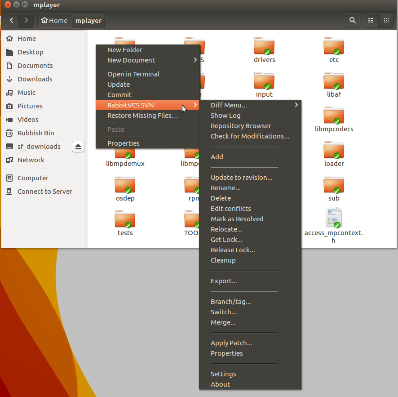The height and width of the screenshot is (397, 398).
Task: Select the libaf folder
Action: click(334, 85)
